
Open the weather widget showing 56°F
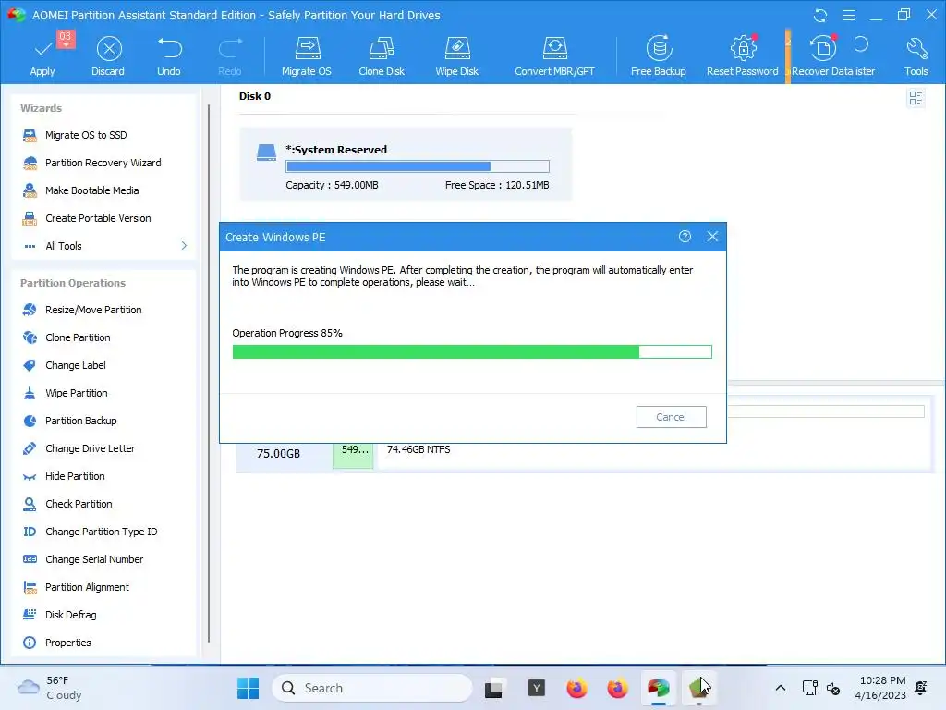point(51,688)
